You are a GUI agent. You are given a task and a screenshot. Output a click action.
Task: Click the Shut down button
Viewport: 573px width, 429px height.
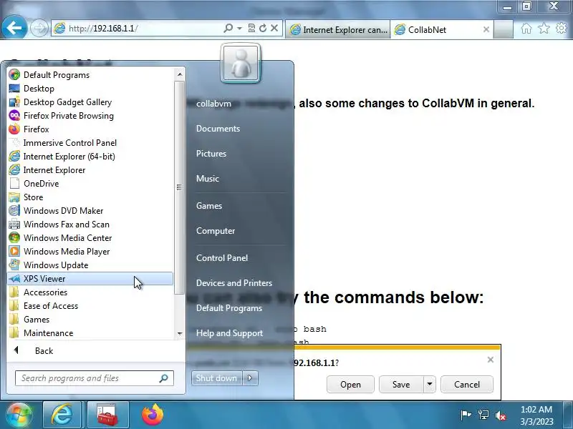[x=217, y=378]
